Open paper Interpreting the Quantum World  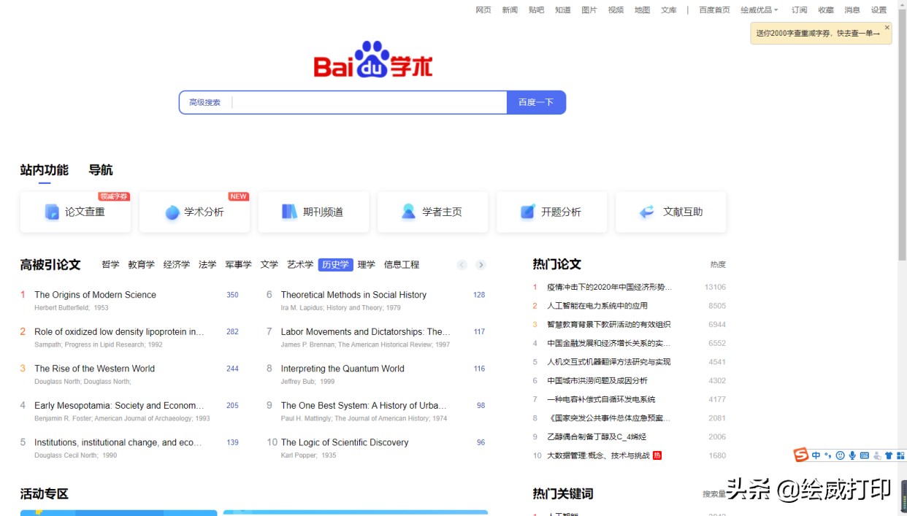(342, 369)
